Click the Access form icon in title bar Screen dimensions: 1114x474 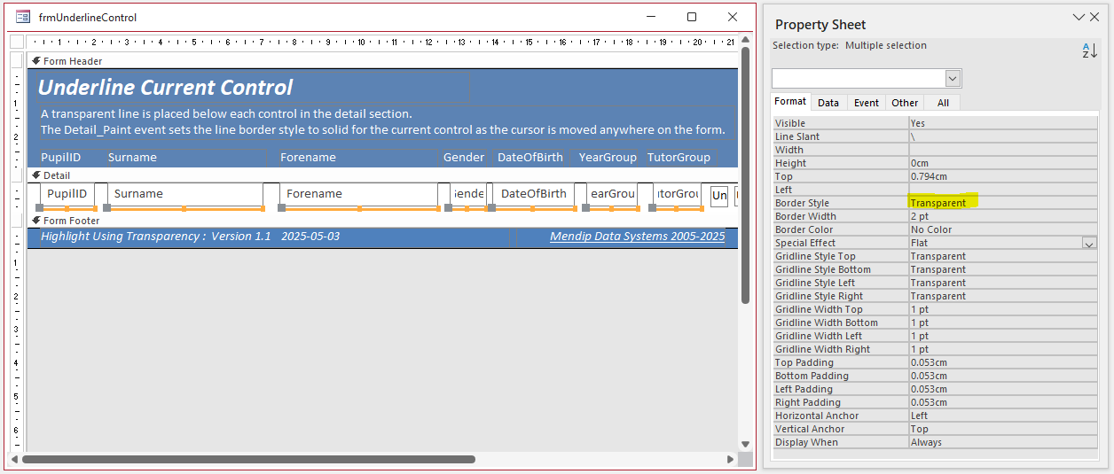23,17
